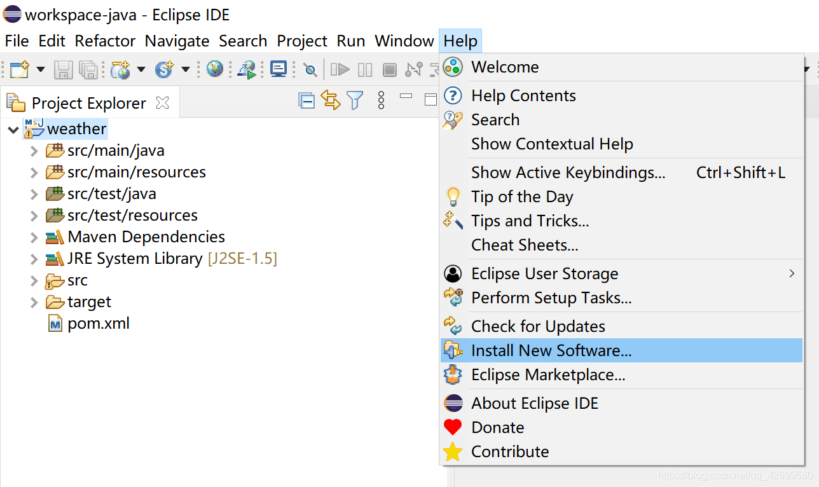
Task: Select pom.xml in the project tree
Action: [99, 324]
